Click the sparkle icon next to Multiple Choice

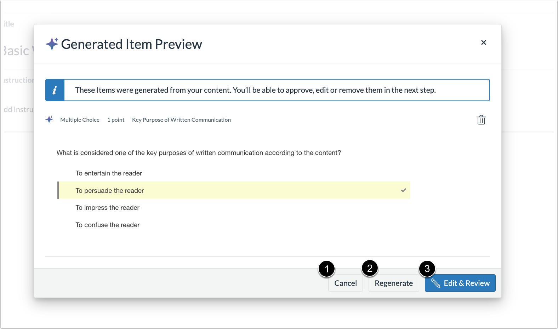(x=49, y=120)
